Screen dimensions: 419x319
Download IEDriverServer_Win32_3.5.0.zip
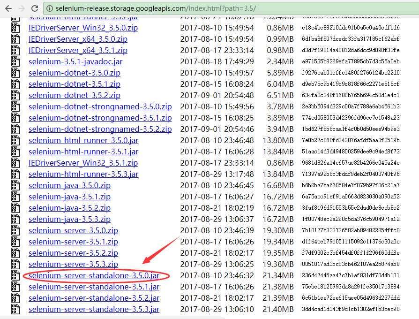(x=83, y=28)
